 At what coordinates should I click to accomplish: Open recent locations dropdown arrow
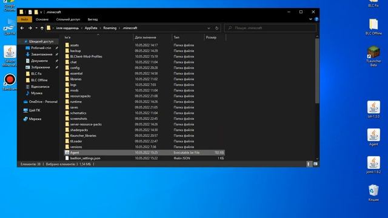pos(36,28)
